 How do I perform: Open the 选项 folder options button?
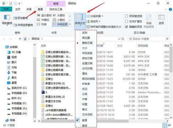(x=161, y=20)
